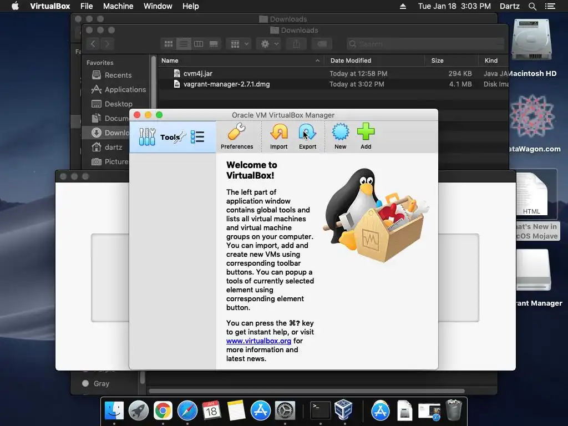The image size is (568, 426).
Task: Open Notes from the Dock
Action: tap(236, 410)
